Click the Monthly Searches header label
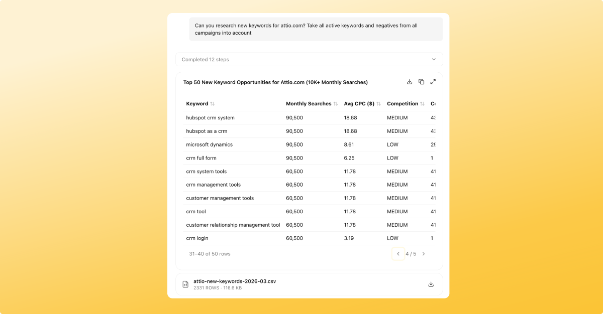The image size is (603, 314). (309, 104)
